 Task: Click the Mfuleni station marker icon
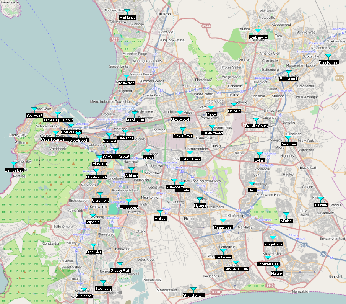click(286, 216)
